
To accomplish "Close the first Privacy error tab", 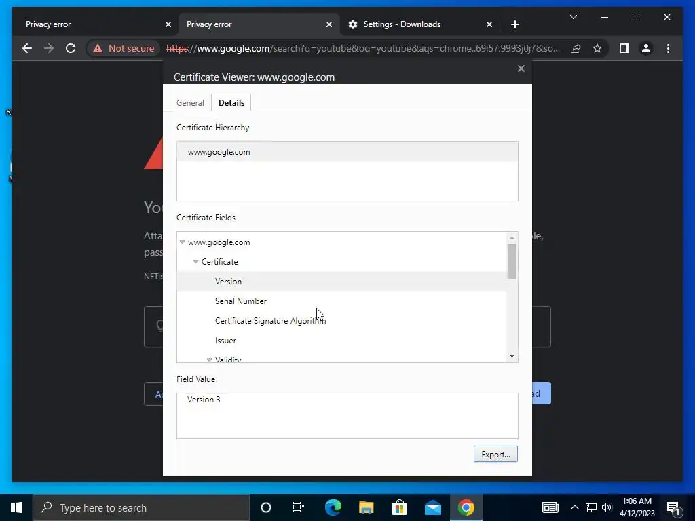I will coord(168,24).
